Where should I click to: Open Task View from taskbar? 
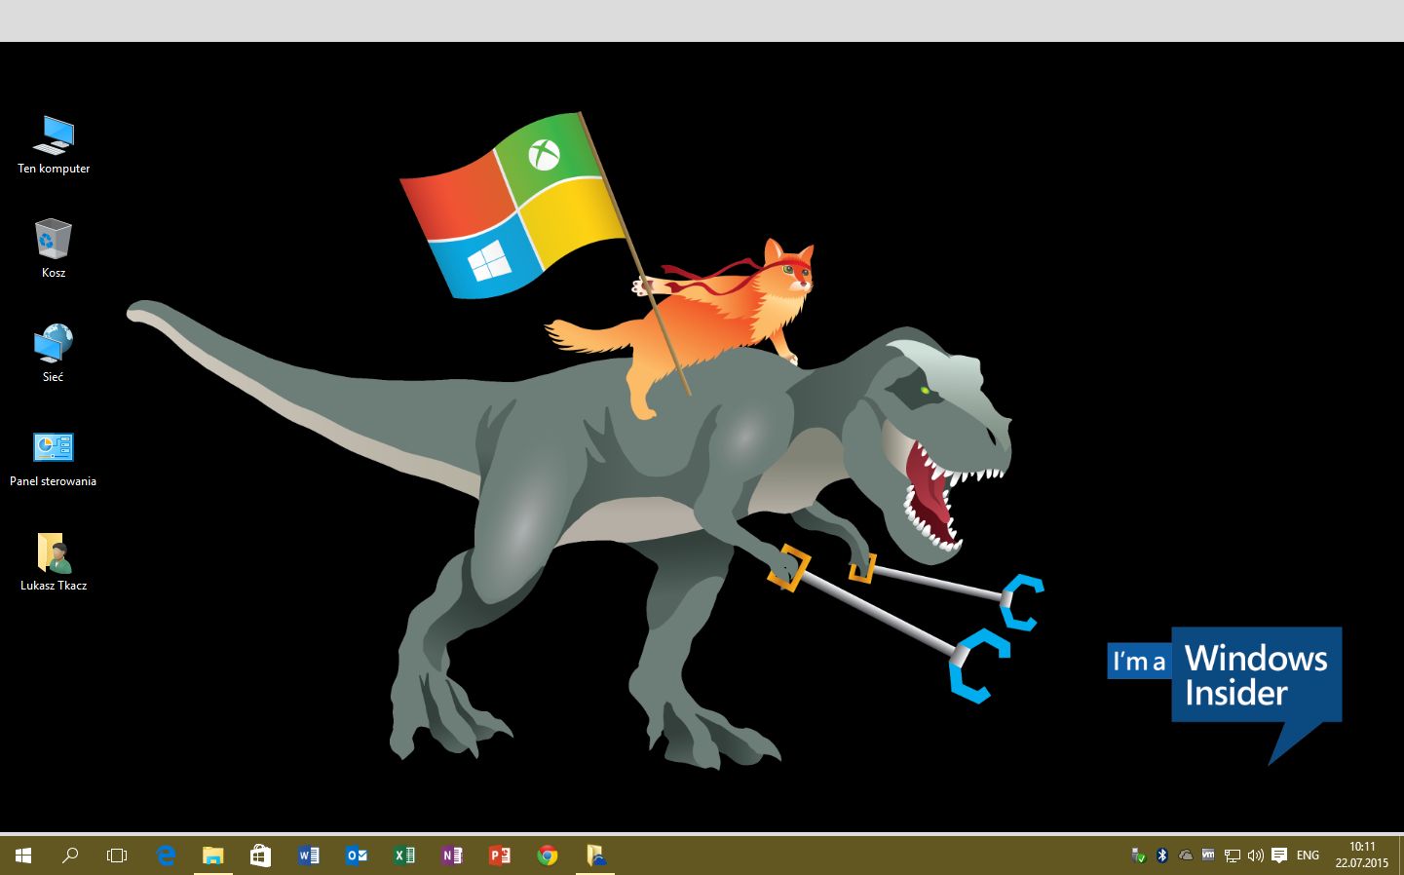click(117, 856)
